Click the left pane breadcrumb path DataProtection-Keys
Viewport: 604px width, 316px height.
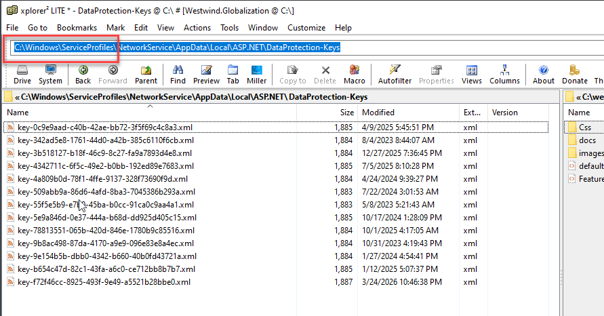click(x=328, y=97)
